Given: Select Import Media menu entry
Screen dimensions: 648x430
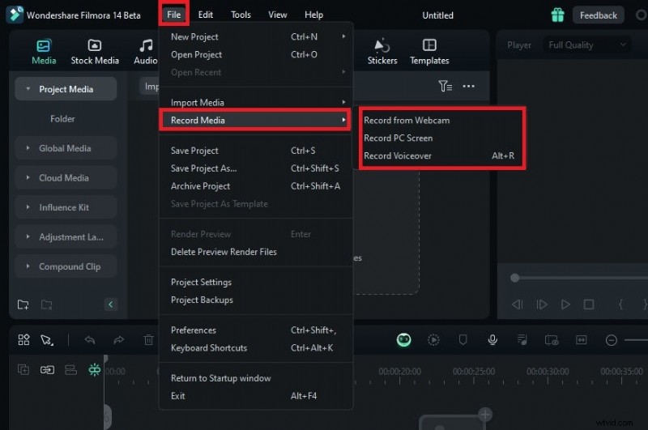Looking at the screenshot, I should 255,103.
